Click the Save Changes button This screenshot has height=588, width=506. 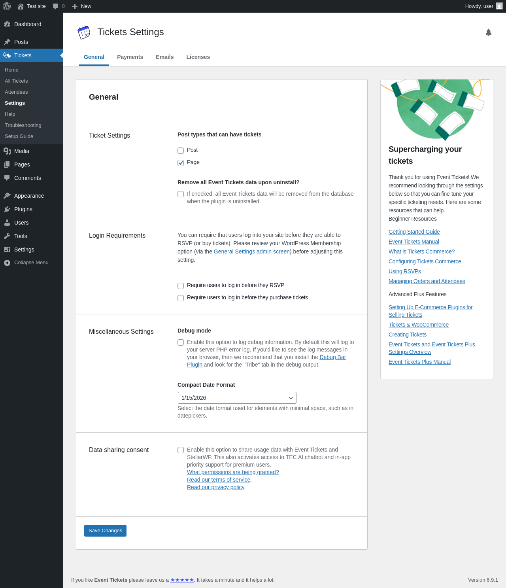[x=105, y=531]
